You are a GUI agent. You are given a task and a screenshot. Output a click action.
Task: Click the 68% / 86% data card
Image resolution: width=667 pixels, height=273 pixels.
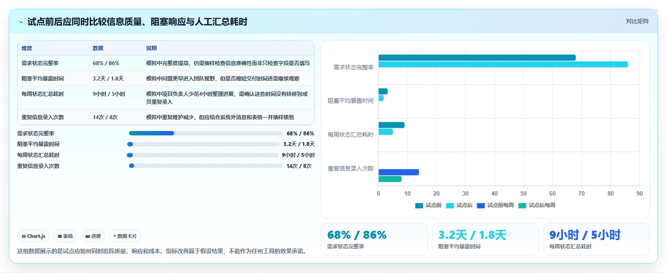point(374,239)
